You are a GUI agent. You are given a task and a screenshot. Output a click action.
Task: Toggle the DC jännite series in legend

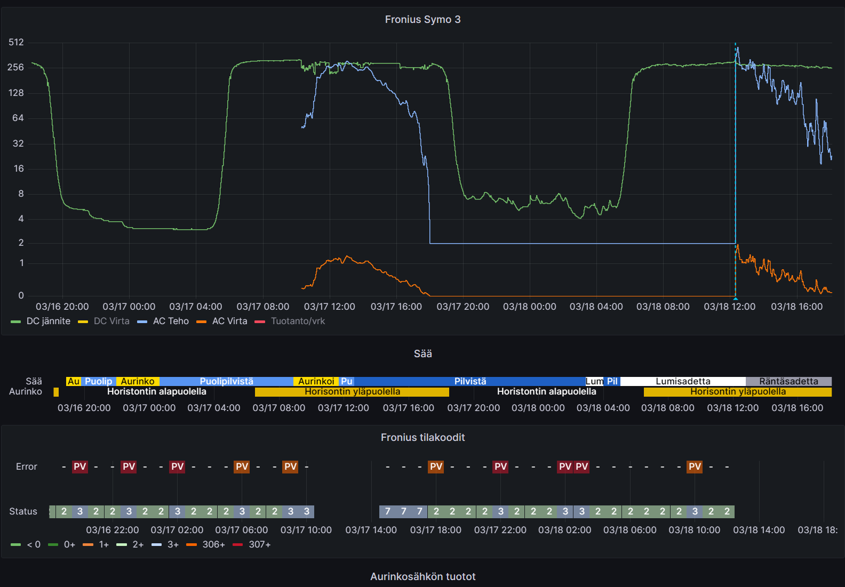[48, 321]
